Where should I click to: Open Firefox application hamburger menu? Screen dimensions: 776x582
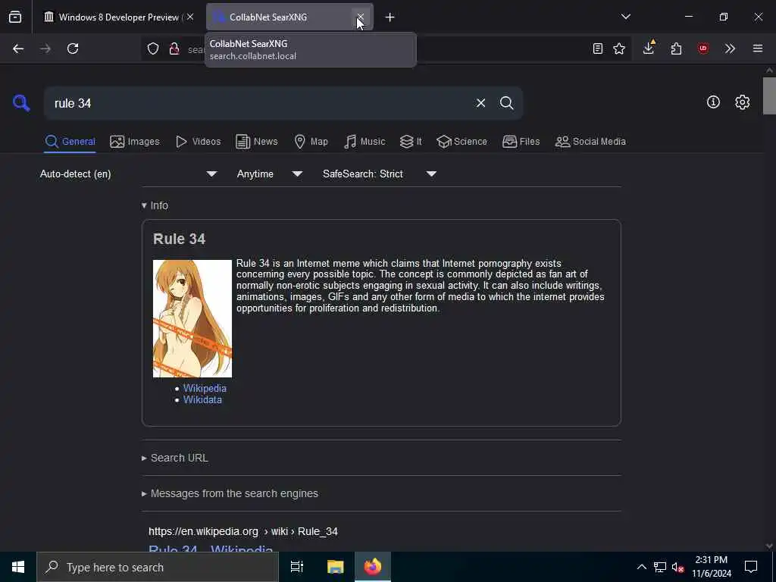click(x=758, y=48)
